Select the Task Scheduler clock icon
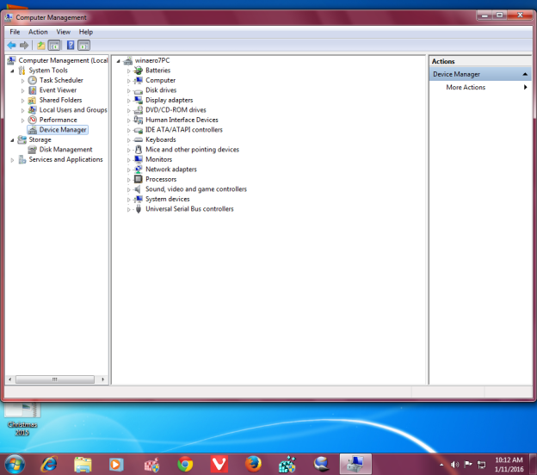537x475 pixels. point(33,80)
